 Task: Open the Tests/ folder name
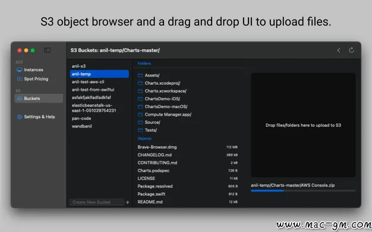click(151, 130)
